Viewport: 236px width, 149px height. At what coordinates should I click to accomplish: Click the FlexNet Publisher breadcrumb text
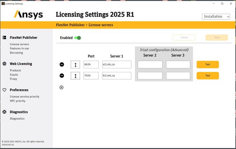point(70,25)
